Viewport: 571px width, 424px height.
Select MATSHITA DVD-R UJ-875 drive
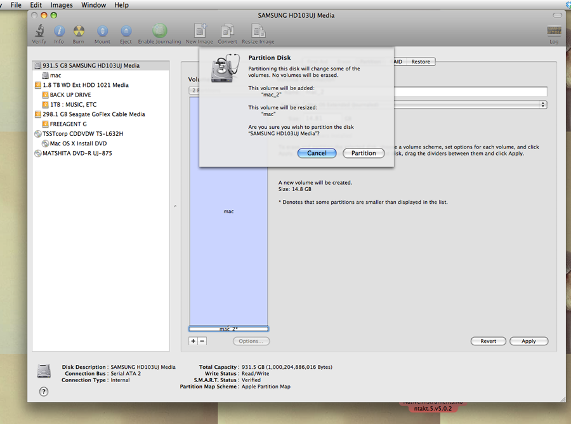click(101, 154)
